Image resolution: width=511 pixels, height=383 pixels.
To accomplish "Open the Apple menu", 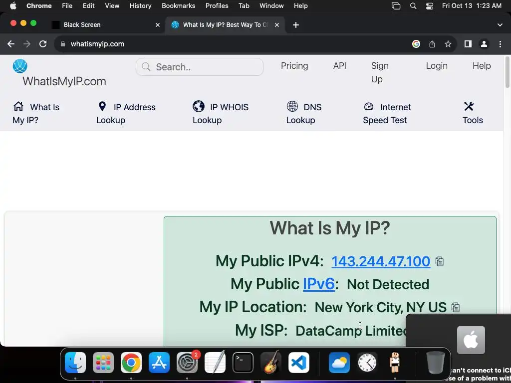I will click(13, 5).
